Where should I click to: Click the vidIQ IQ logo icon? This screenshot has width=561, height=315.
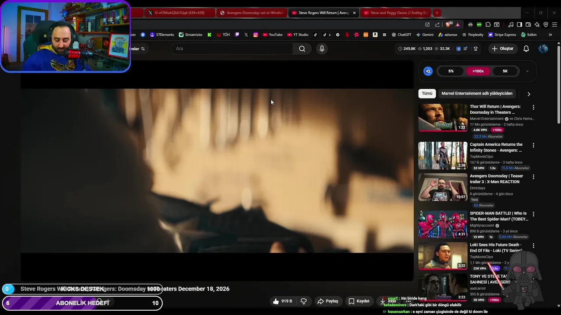pyautogui.click(x=428, y=71)
